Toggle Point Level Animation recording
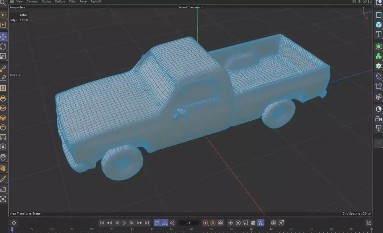Screen dimensions: 383x233 261,223
